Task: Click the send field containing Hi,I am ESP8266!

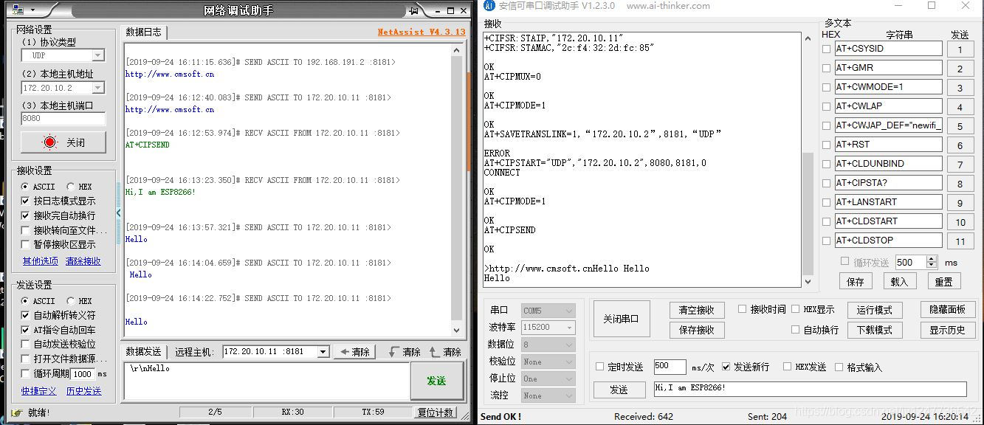Action: tap(810, 389)
